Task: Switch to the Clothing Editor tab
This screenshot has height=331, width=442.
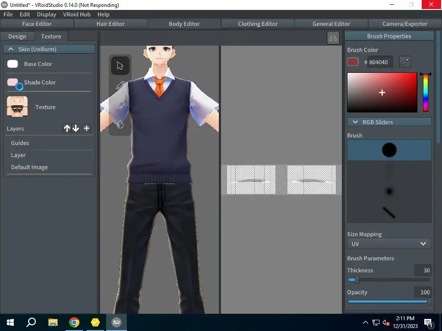Action: 258,24
